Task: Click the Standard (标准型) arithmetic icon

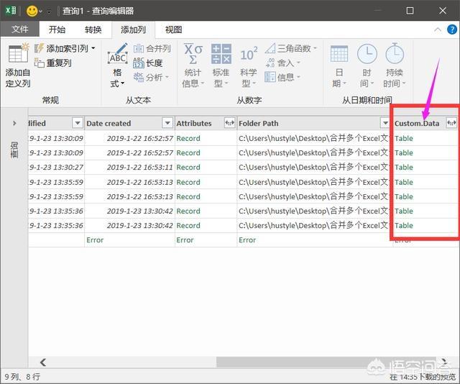Action: point(221,54)
